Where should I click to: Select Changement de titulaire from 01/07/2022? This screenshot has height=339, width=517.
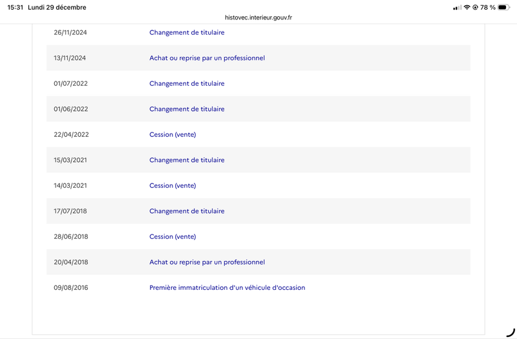187,83
